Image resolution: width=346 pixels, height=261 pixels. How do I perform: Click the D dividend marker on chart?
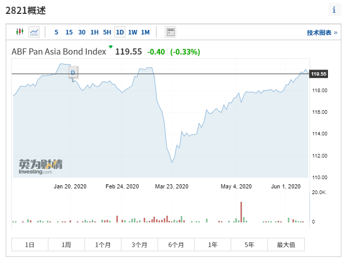click(73, 73)
